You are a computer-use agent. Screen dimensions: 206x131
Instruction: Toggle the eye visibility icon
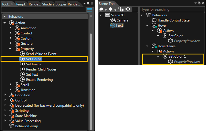coord(128,9)
